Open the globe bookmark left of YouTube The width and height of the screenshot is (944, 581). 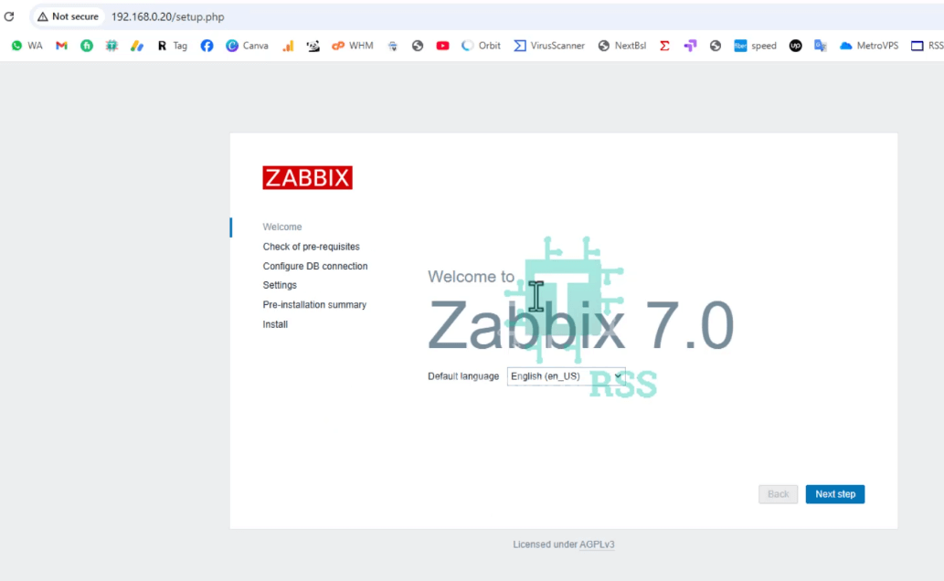pyautogui.click(x=418, y=46)
